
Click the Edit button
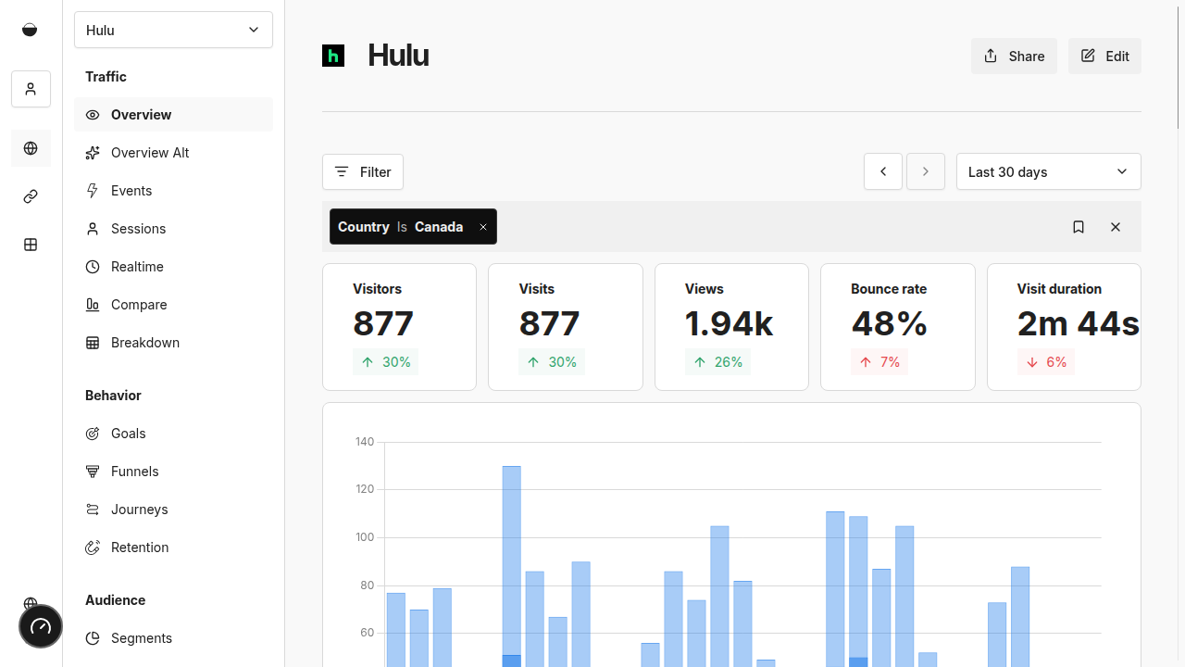[1104, 57]
